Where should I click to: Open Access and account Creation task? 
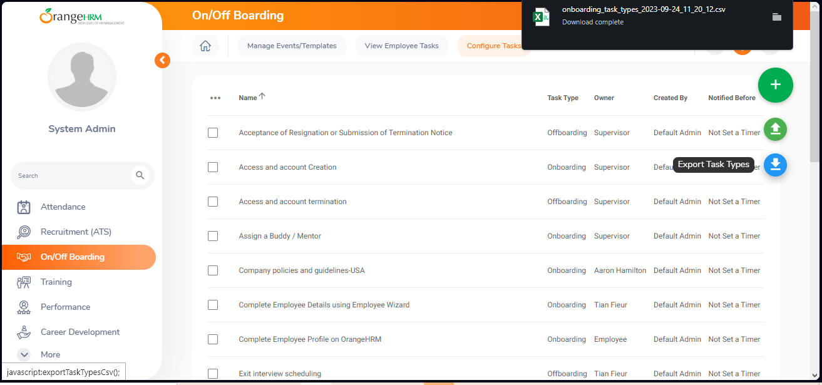tap(287, 167)
